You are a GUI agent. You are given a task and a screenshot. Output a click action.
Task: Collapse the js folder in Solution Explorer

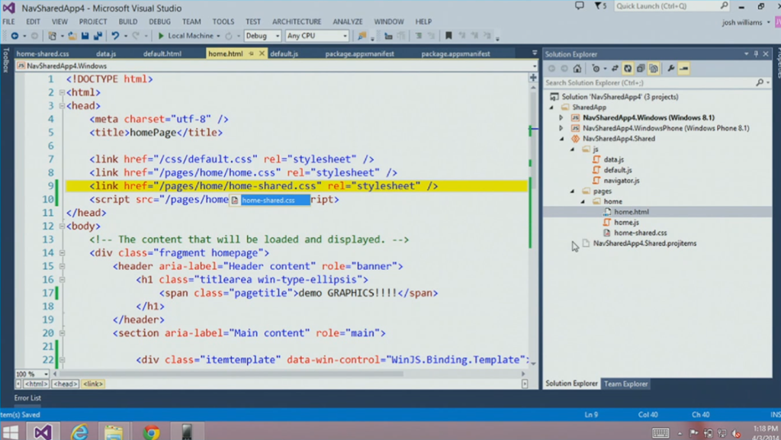(572, 149)
